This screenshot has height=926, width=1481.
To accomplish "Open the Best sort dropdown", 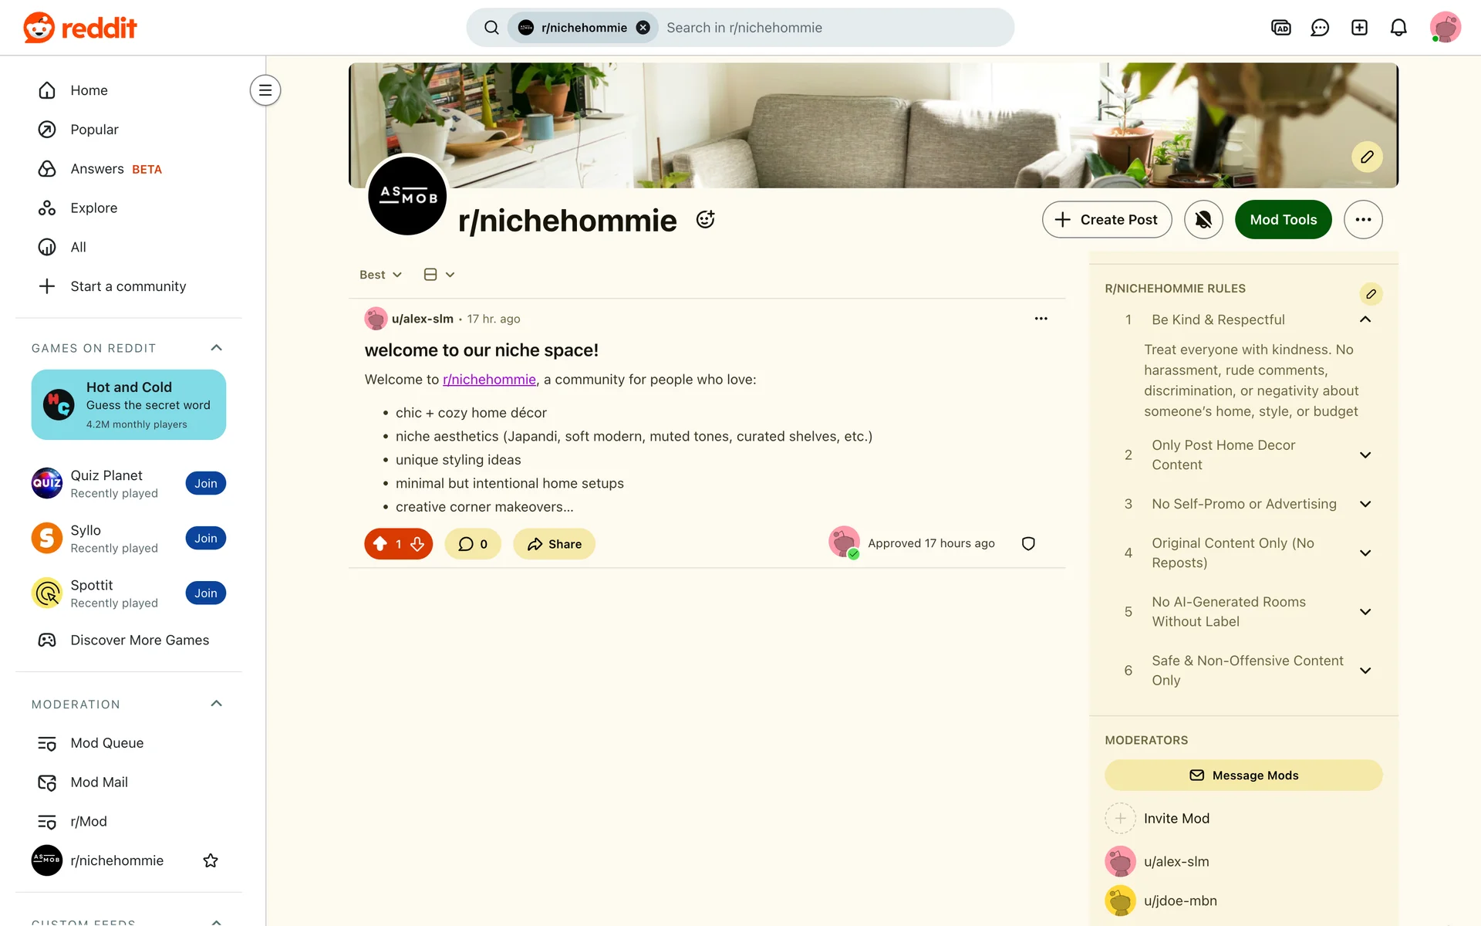I will [380, 275].
